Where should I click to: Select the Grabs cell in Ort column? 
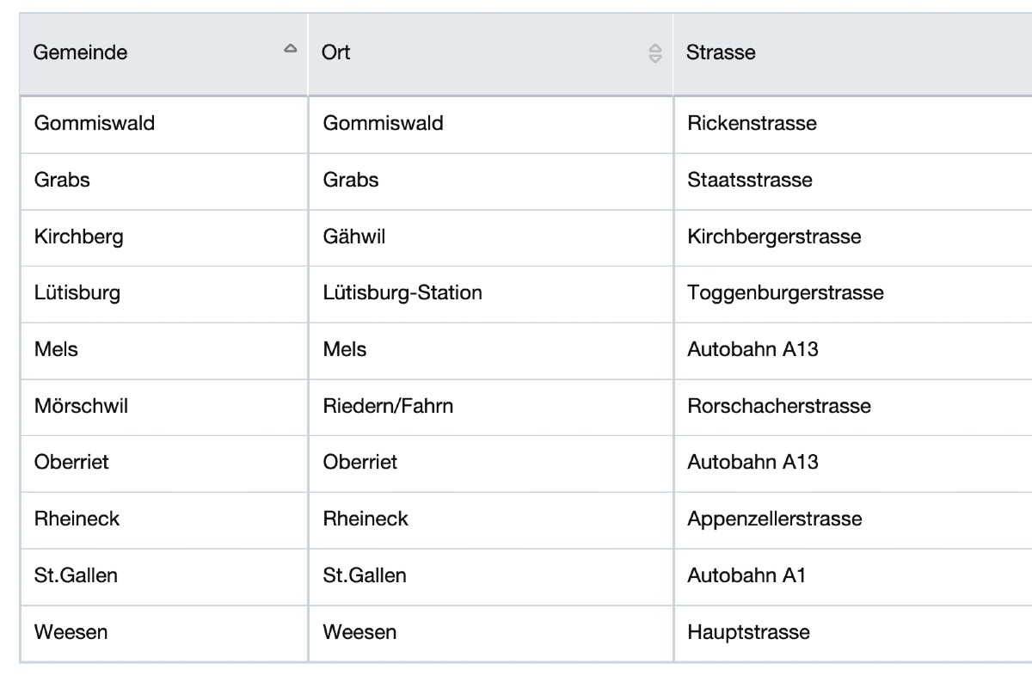coord(351,180)
